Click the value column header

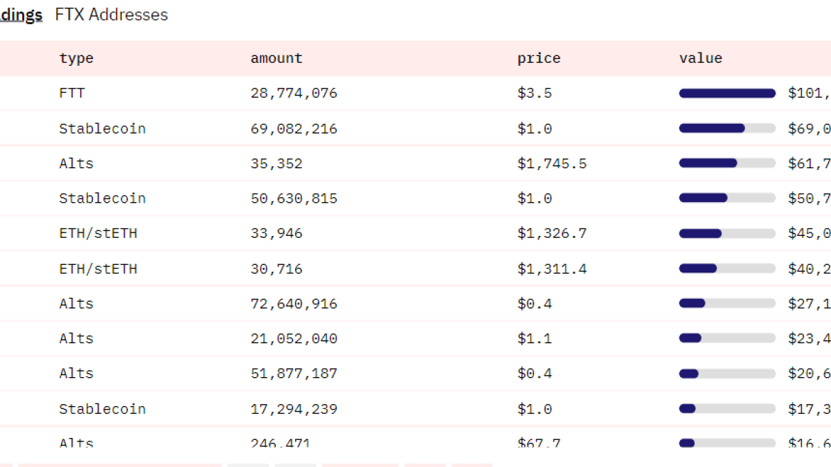point(700,58)
